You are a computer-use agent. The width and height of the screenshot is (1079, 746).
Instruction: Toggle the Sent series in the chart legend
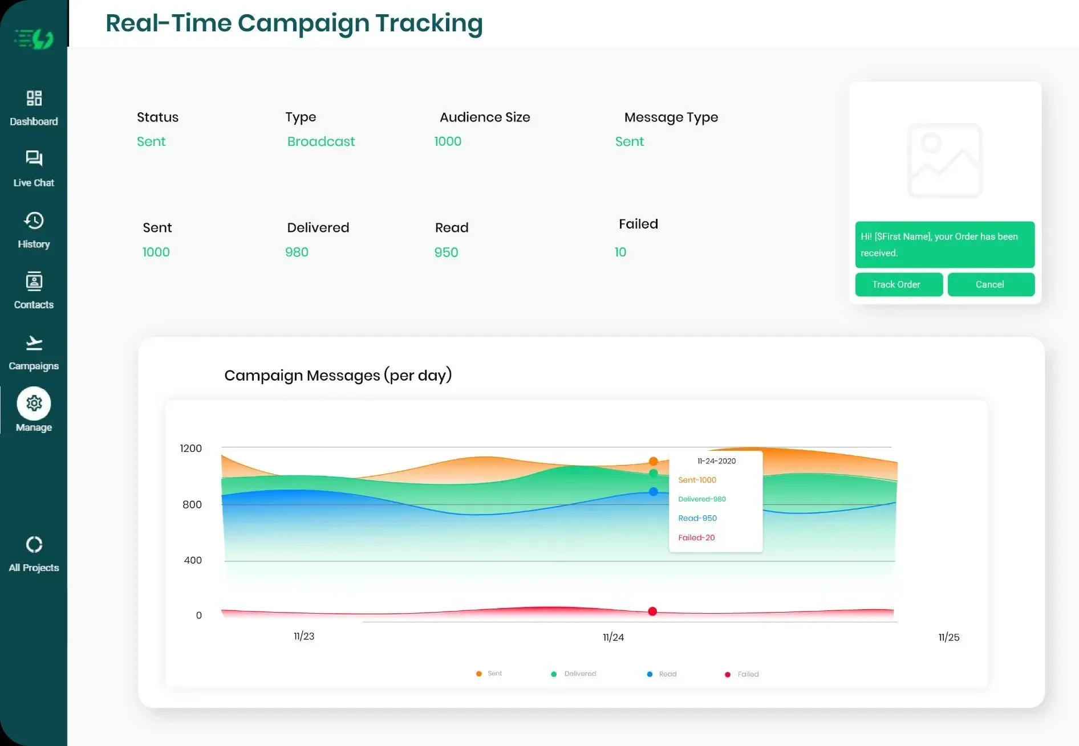point(489,673)
